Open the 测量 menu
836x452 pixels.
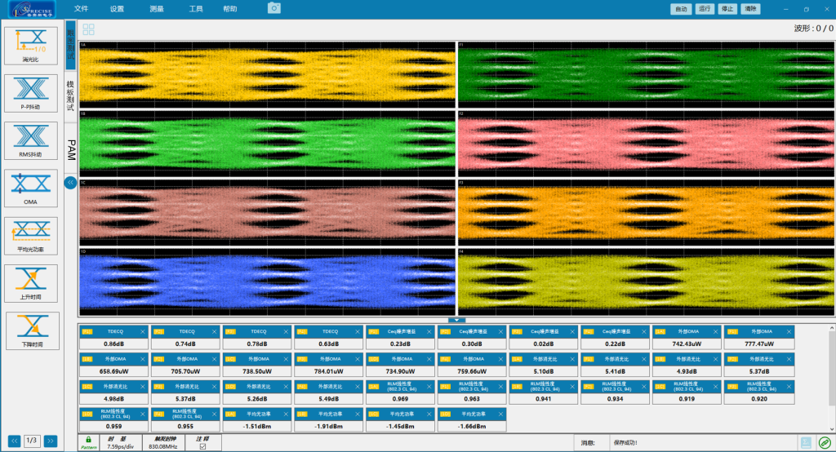tap(156, 8)
